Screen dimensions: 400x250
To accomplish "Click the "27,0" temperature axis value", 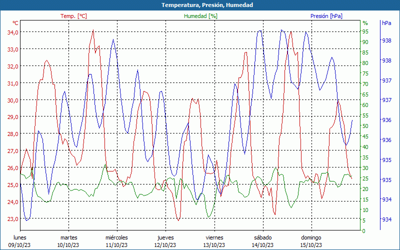I will pos(12,151).
